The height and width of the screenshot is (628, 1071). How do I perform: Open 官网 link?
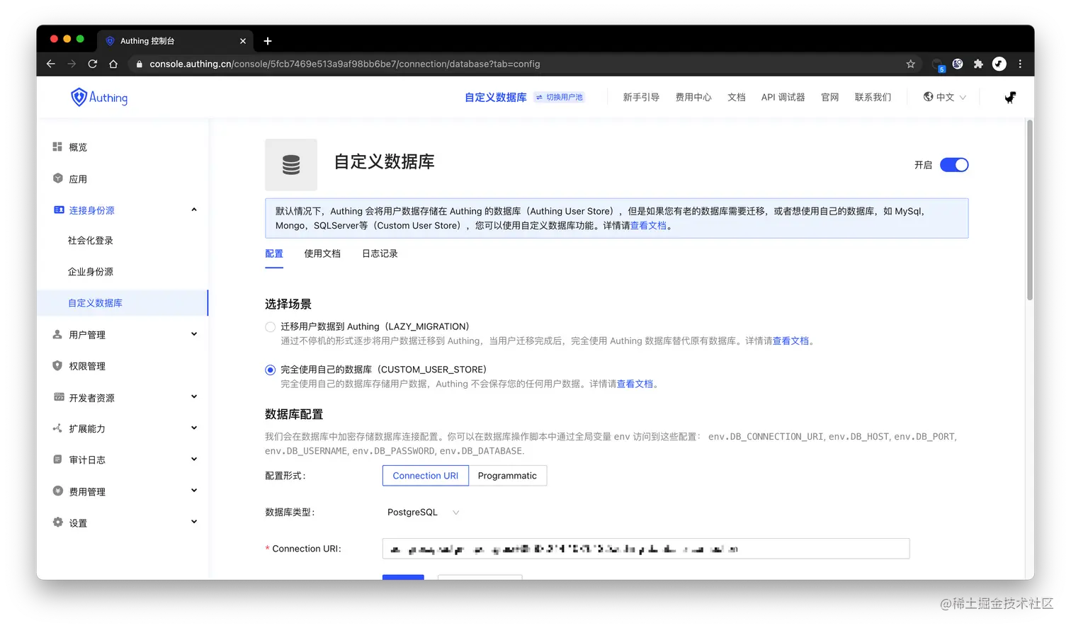point(830,97)
